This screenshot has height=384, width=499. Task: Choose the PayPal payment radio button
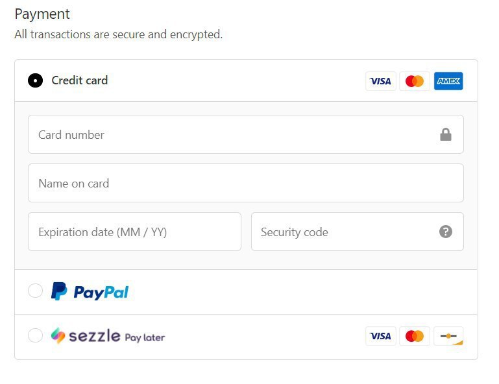pos(35,291)
